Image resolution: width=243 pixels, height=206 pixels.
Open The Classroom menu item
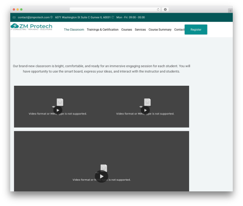tap(74, 30)
